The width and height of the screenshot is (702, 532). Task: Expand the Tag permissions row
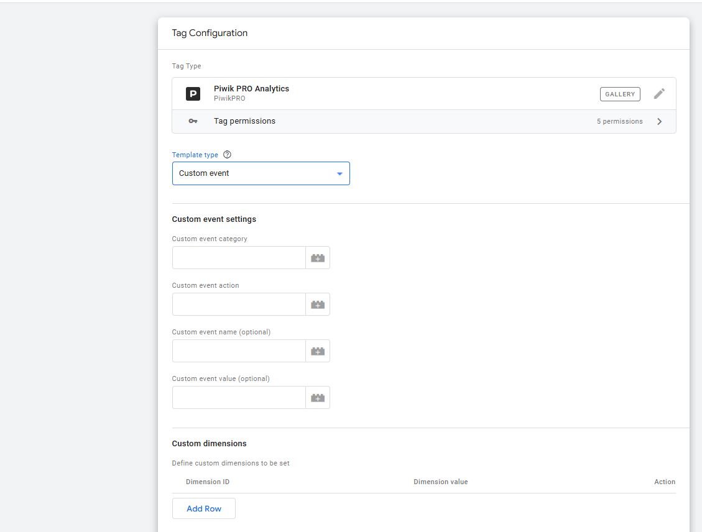(660, 121)
